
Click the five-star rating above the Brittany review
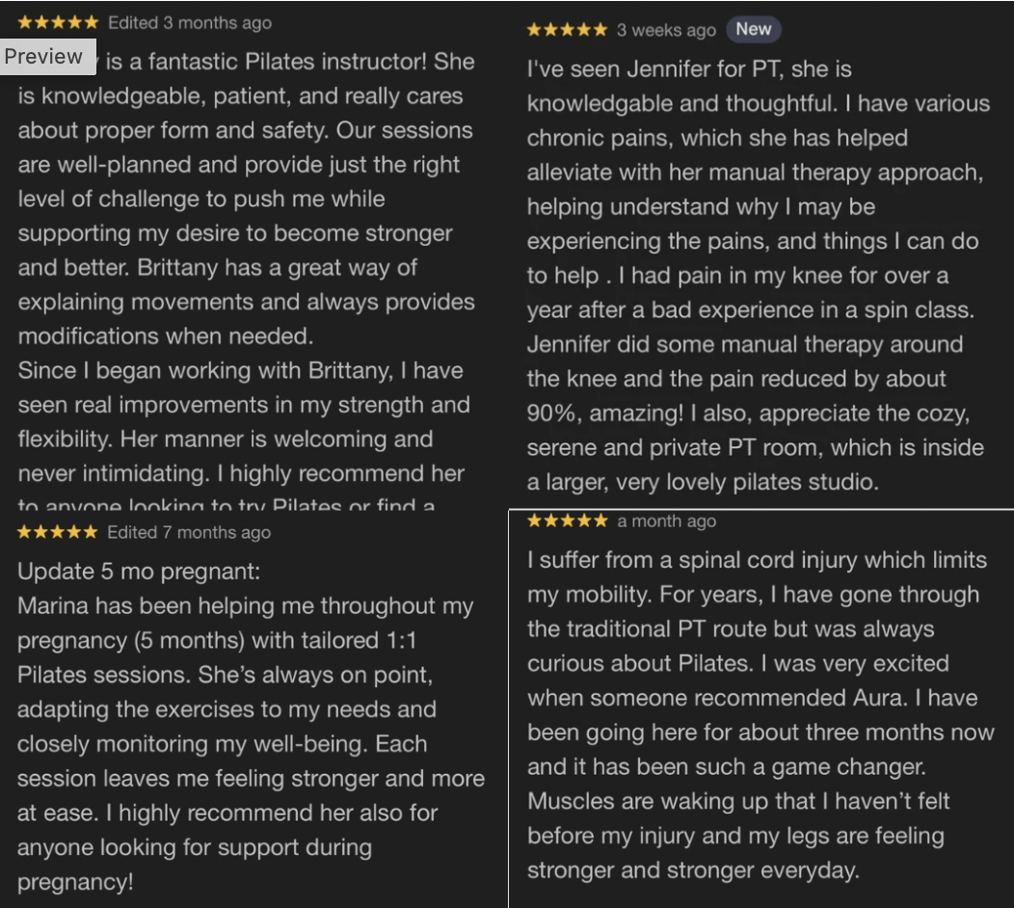tap(58, 22)
